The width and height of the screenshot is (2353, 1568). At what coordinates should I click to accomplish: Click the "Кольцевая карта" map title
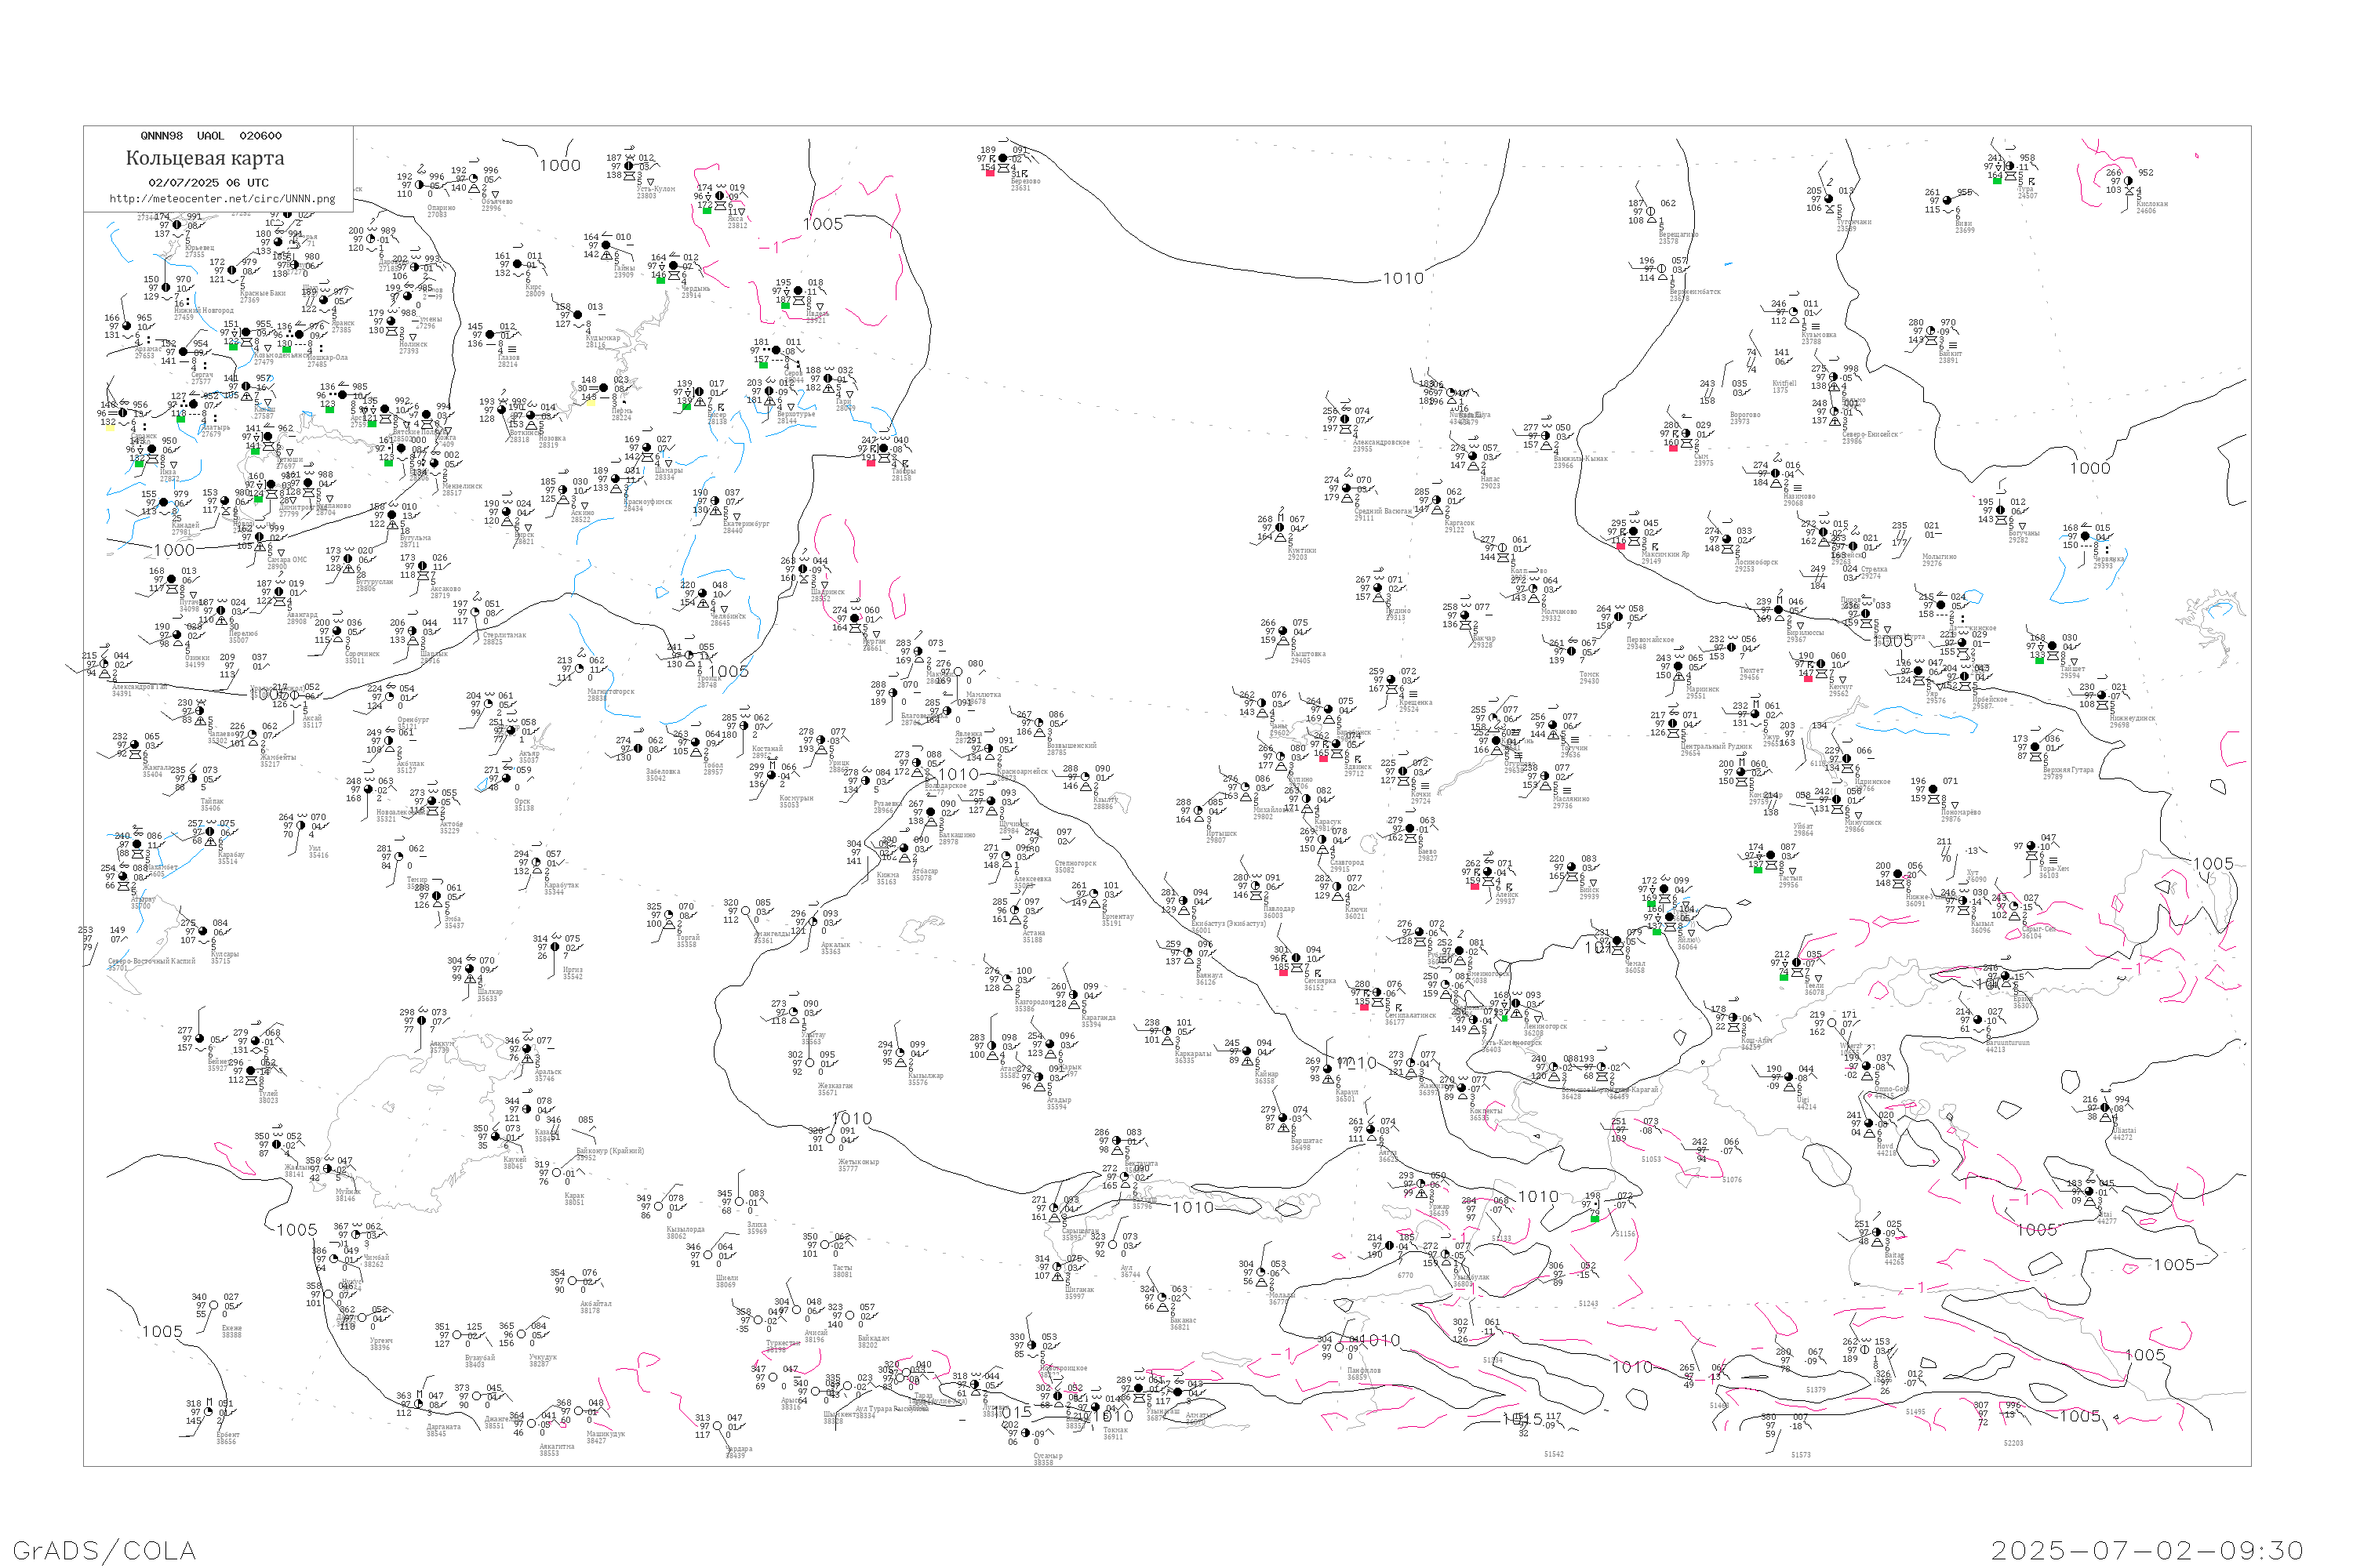[x=205, y=158]
